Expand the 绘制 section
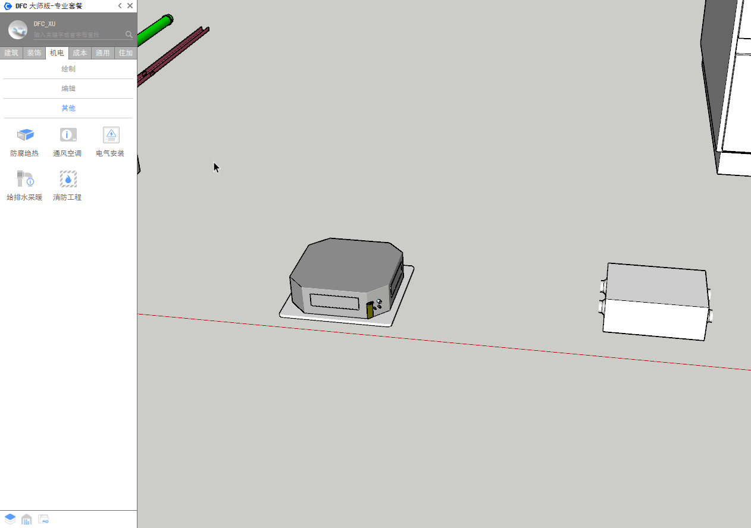This screenshot has height=528, width=751. click(x=68, y=69)
